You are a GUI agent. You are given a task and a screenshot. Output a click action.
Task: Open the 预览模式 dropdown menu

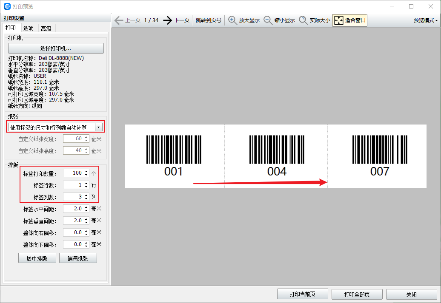coord(425,20)
